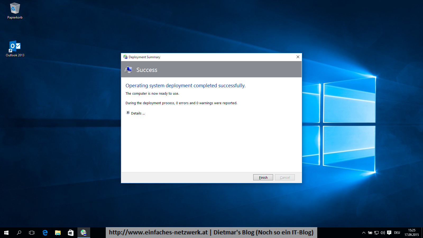Open the Windows Start menu
423x238 pixels.
coord(6,233)
